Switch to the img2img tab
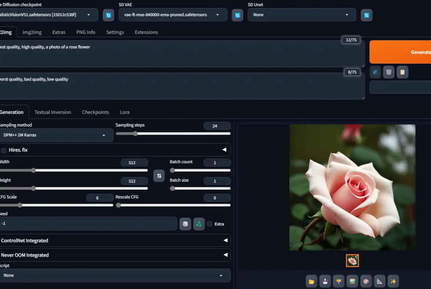Screen dimensions: 431x289 (32, 32)
